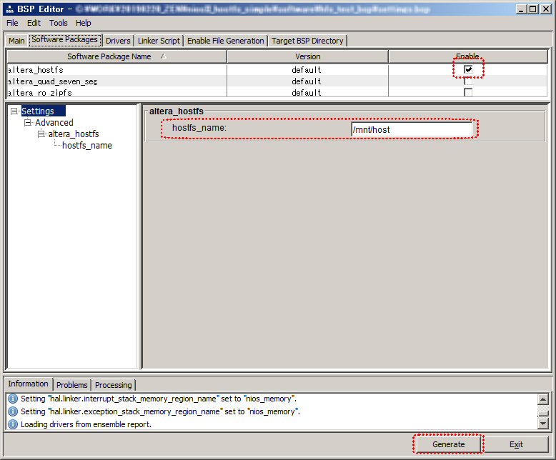Close the BSP Editor window
Viewport: 556px width, 460px height.
click(546, 9)
